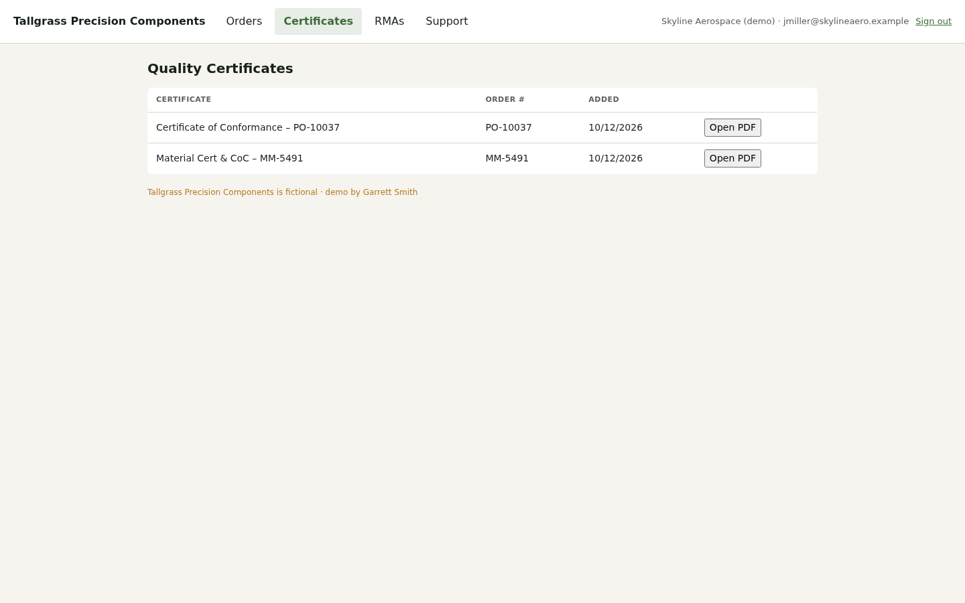Open PDF for MM-5491 material cert
Image resolution: width=965 pixels, height=603 pixels.
732,158
